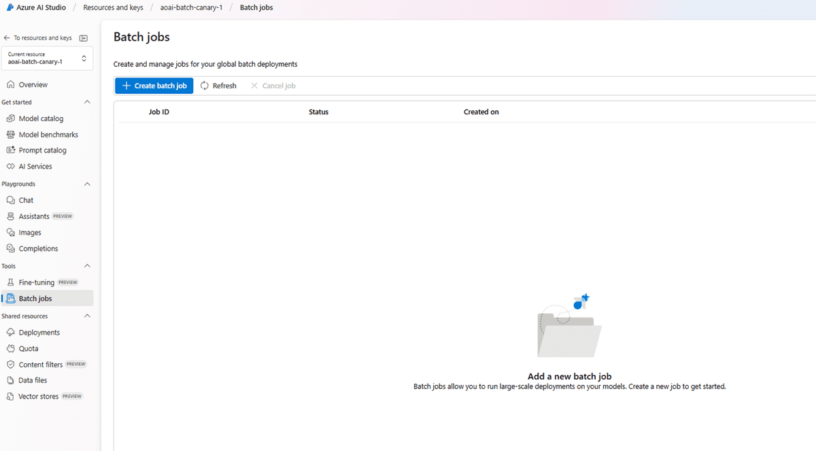Collapse the left navigation pane
This screenshot has width=816, height=451.
(83, 38)
